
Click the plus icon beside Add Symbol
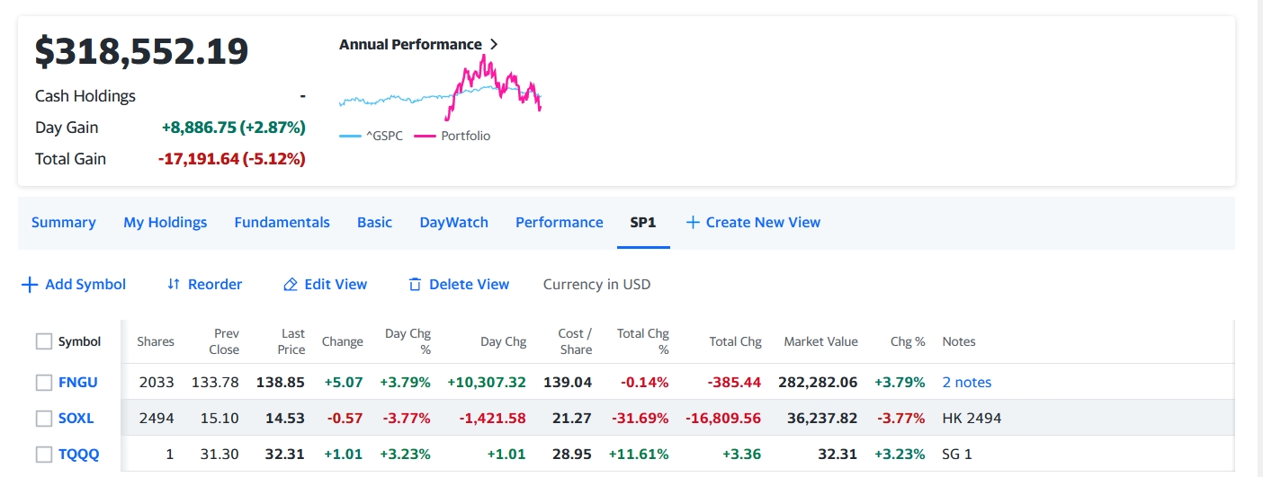point(30,285)
